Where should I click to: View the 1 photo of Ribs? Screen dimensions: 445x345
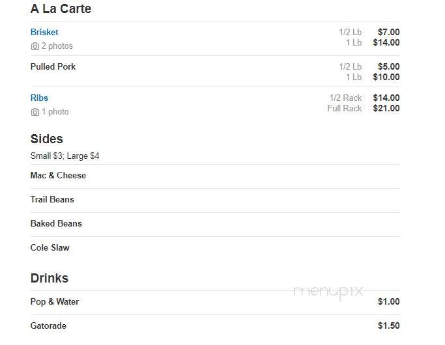pyautogui.click(x=55, y=112)
